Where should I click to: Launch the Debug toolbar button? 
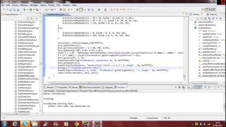coord(24,10)
